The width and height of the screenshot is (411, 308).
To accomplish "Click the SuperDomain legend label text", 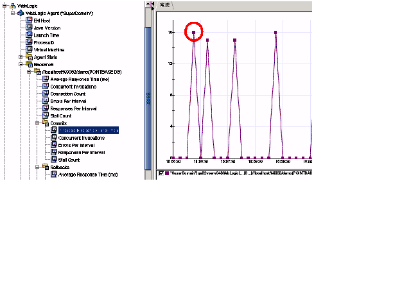I will [241, 173].
